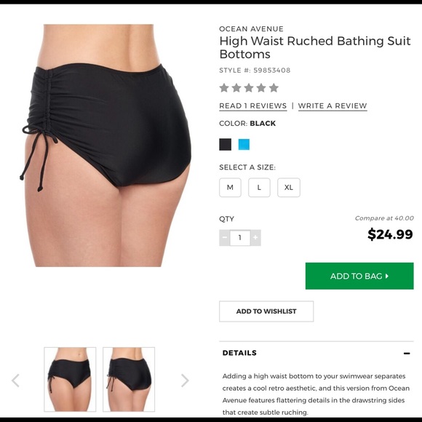
Task: Click the third rating star
Action: pyautogui.click(x=249, y=88)
